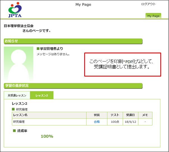The image size is (169, 152).
Task: Click the さんのページです。 text
Action: point(37,31)
